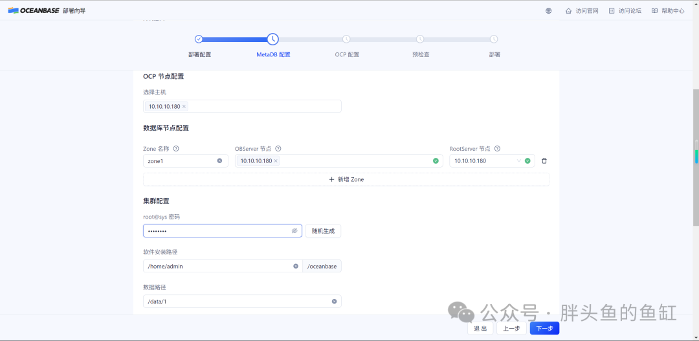
Task: Go back with 上一步
Action: pyautogui.click(x=511, y=329)
